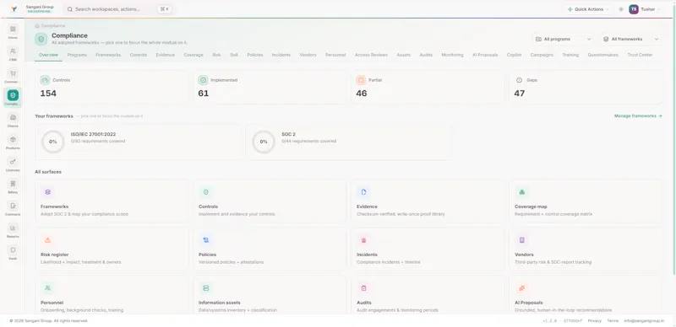676x327 pixels.
Task: Open the Privacy footer link
Action: pos(595,320)
